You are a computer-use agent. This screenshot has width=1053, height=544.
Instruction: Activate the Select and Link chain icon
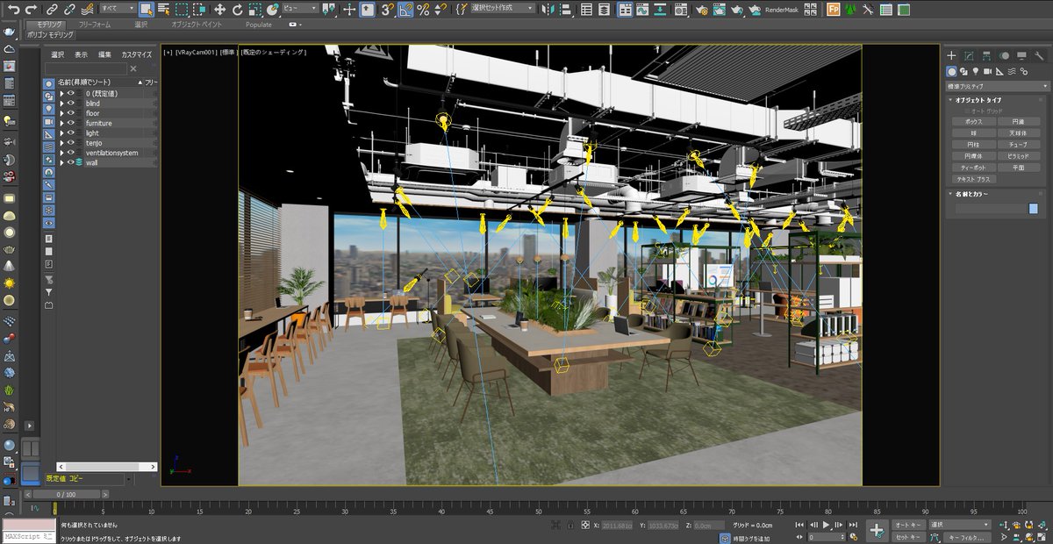pos(52,10)
